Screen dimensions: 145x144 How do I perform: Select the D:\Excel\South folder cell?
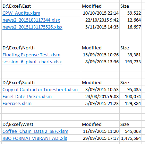click(x=41, y=82)
